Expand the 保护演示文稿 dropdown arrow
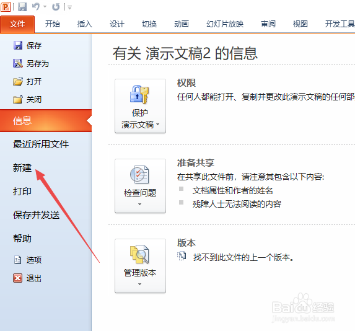Screen dimensions: 355x331 point(158,124)
